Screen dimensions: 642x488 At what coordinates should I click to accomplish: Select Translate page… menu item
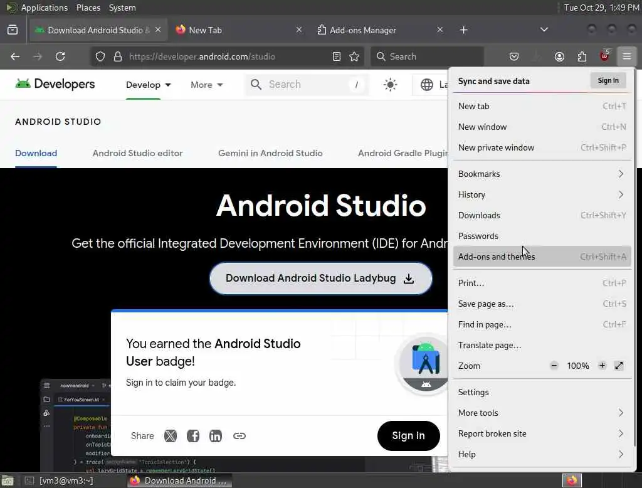542,345
